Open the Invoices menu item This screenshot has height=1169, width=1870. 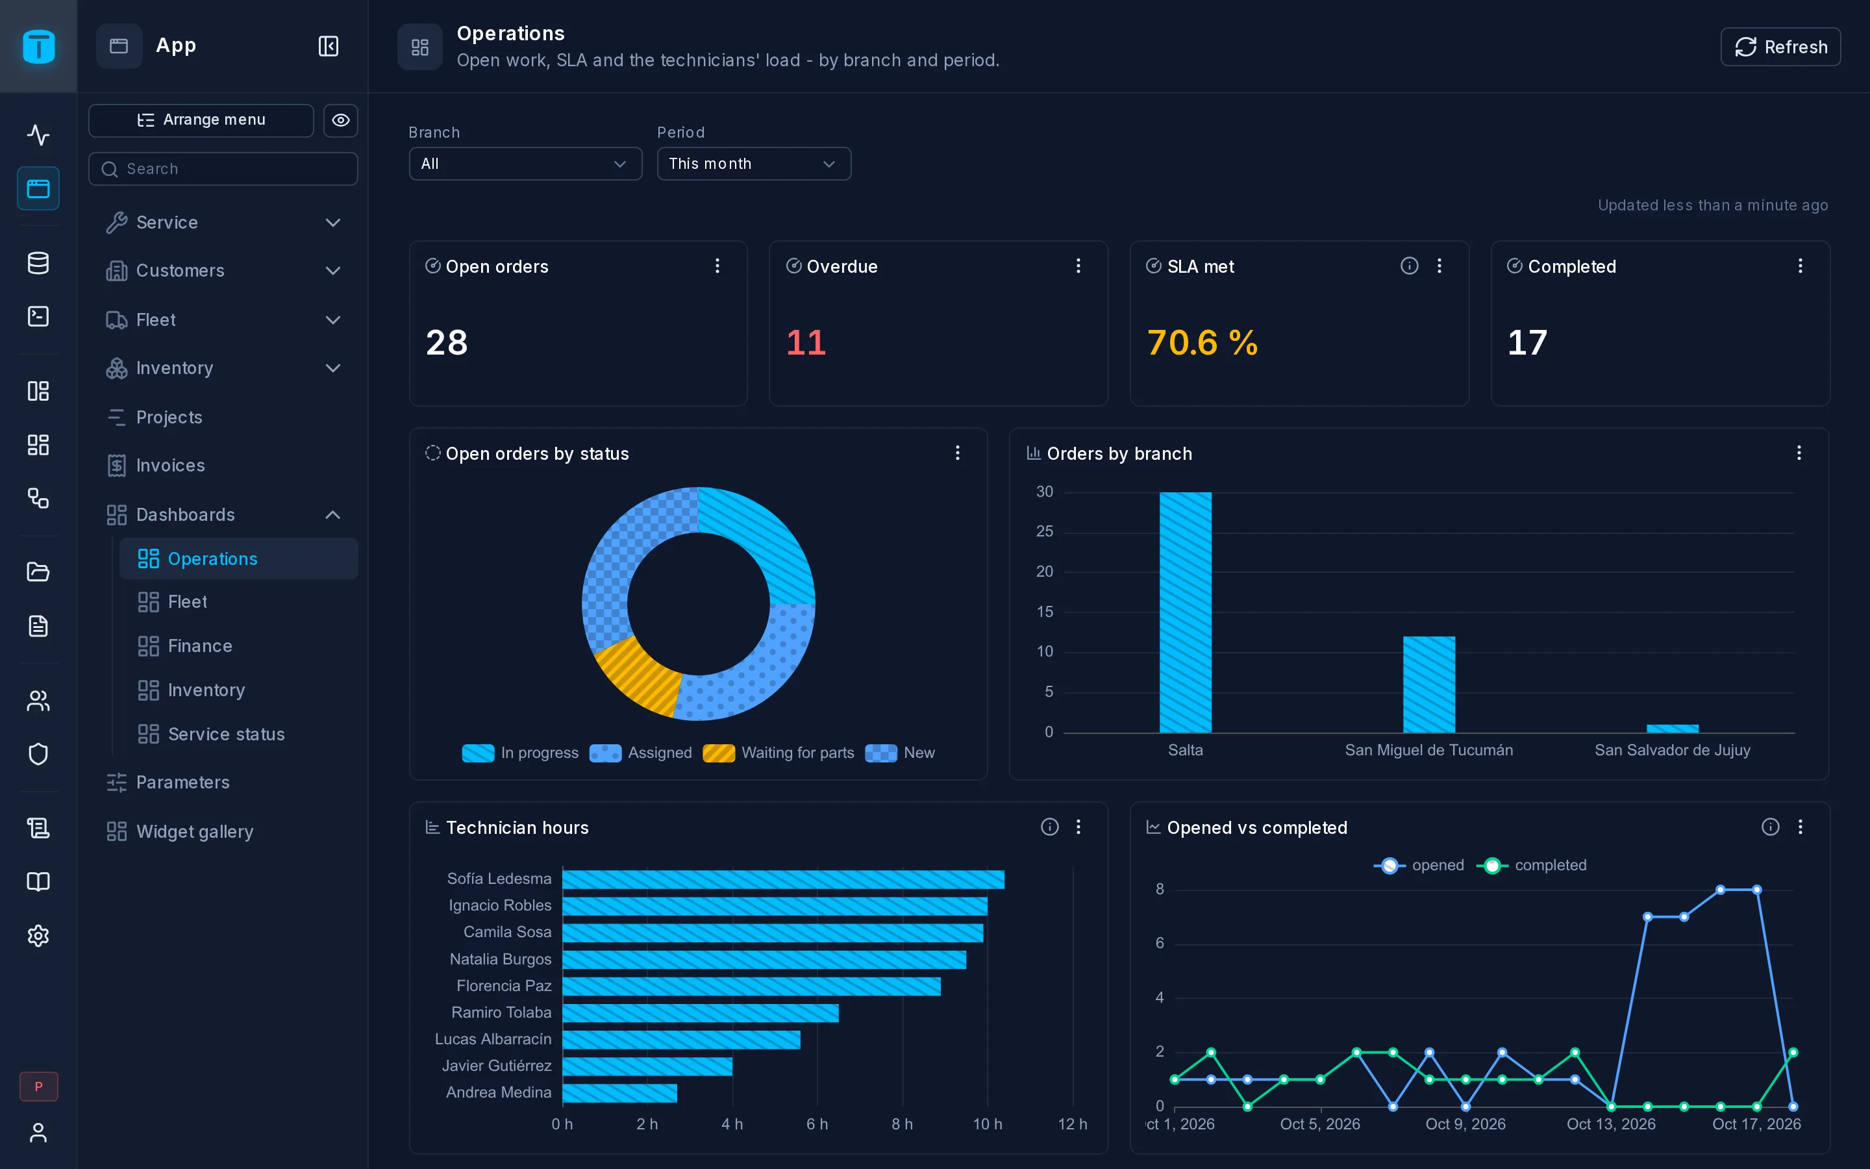[224, 466]
